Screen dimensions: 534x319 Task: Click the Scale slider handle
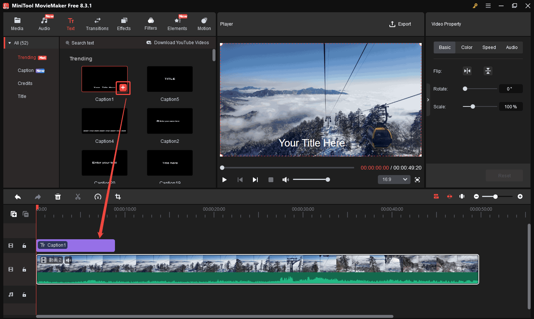[473, 106]
